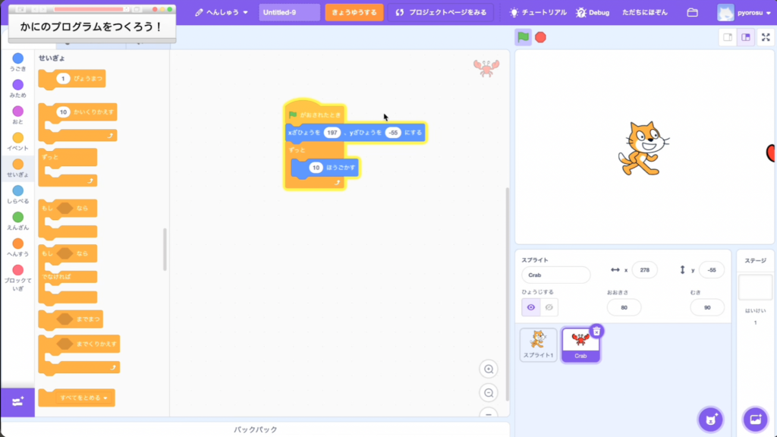Zoom out on the code workspace

pyautogui.click(x=489, y=393)
